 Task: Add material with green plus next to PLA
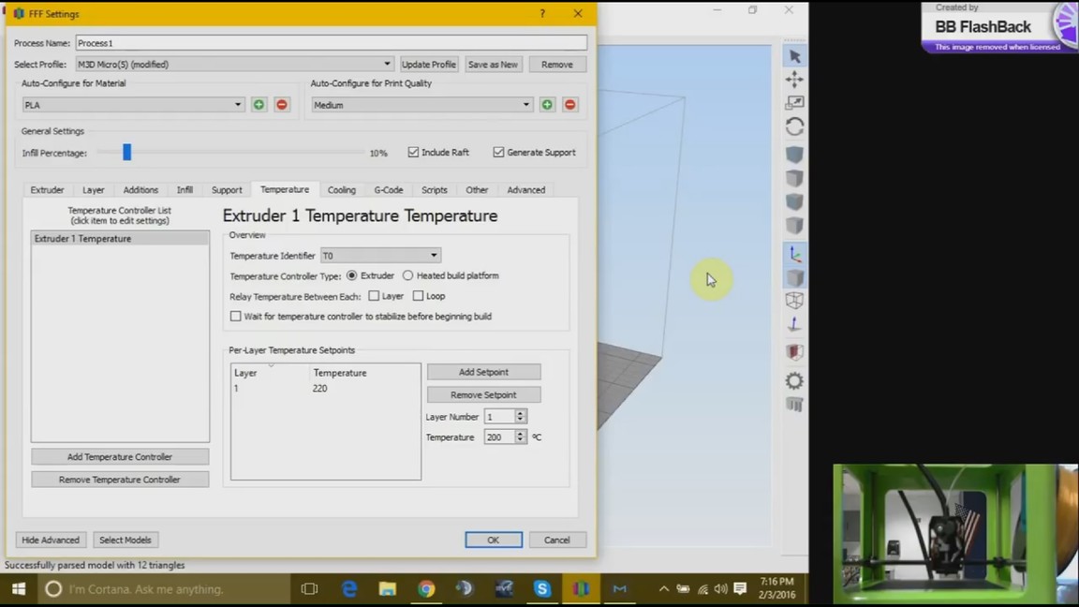coord(259,105)
